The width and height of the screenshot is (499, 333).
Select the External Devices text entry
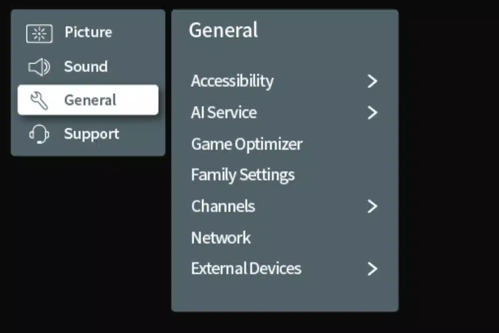[x=246, y=268]
